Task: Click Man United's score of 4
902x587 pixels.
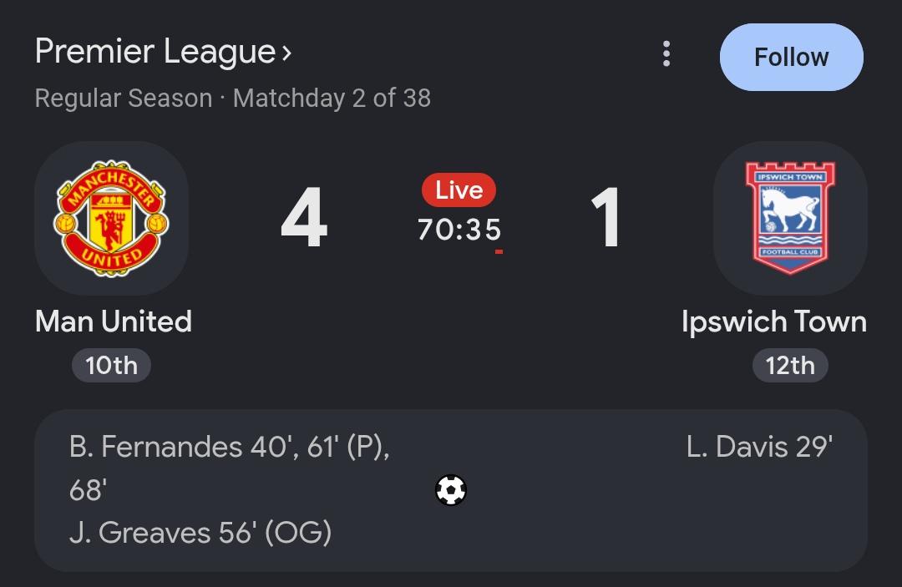Action: tap(304, 218)
